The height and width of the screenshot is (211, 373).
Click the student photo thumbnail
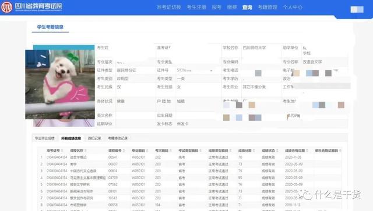[60, 84]
